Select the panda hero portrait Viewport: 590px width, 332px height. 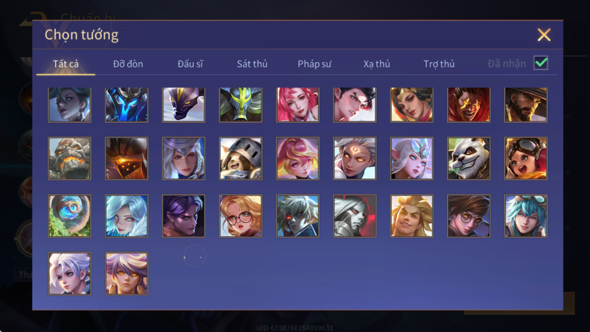click(469, 159)
